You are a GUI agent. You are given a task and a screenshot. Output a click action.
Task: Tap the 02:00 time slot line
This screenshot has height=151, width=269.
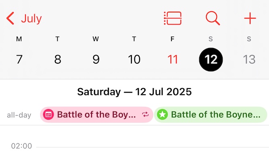tap(152, 147)
